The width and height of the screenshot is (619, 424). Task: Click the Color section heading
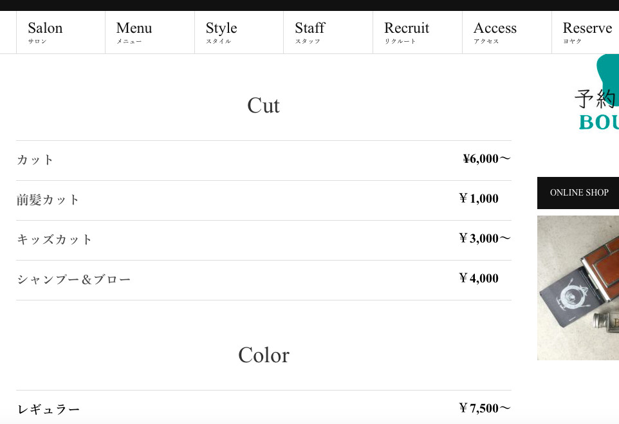[x=263, y=355]
